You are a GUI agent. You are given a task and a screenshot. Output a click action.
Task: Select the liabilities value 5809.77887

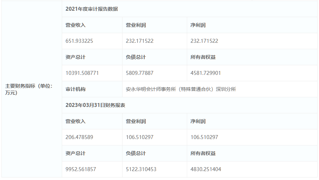(140, 73)
